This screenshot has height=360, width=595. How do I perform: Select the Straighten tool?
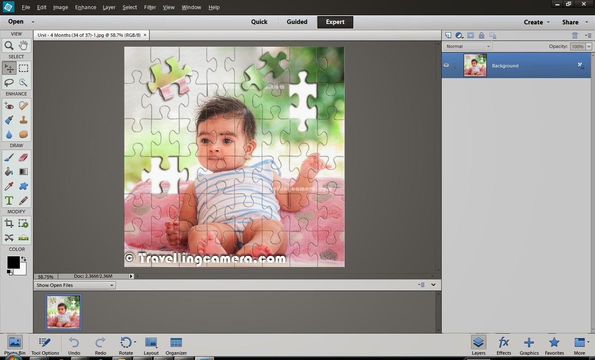[24, 238]
